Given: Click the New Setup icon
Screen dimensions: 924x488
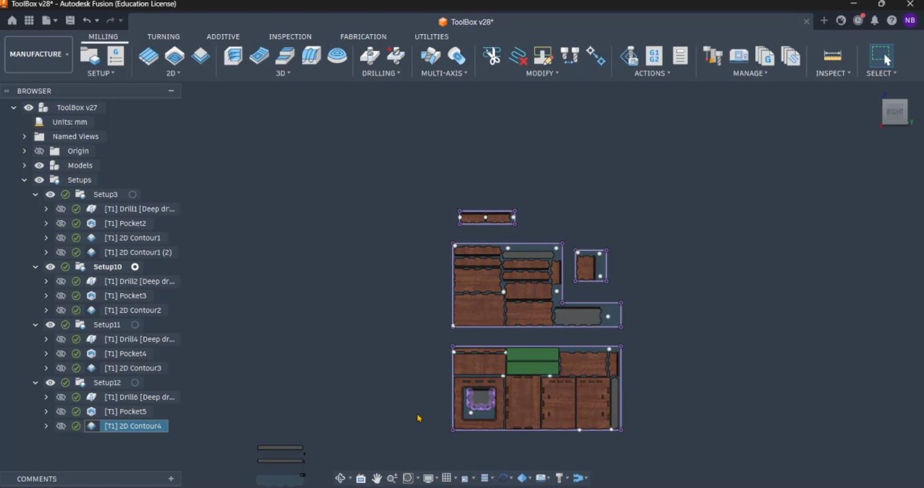Looking at the screenshot, I should click(x=90, y=56).
